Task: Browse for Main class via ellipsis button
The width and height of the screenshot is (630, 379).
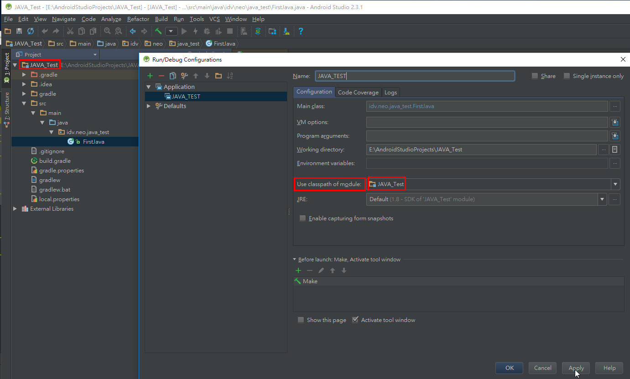Action: (x=615, y=106)
